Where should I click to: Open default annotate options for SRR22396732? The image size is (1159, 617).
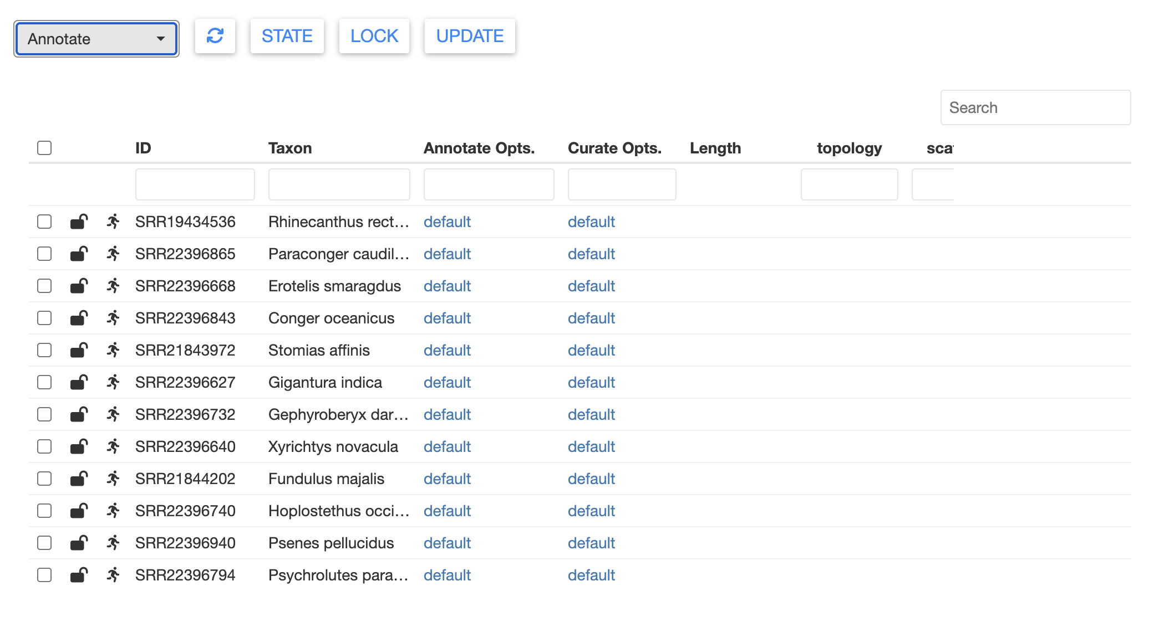coord(447,414)
